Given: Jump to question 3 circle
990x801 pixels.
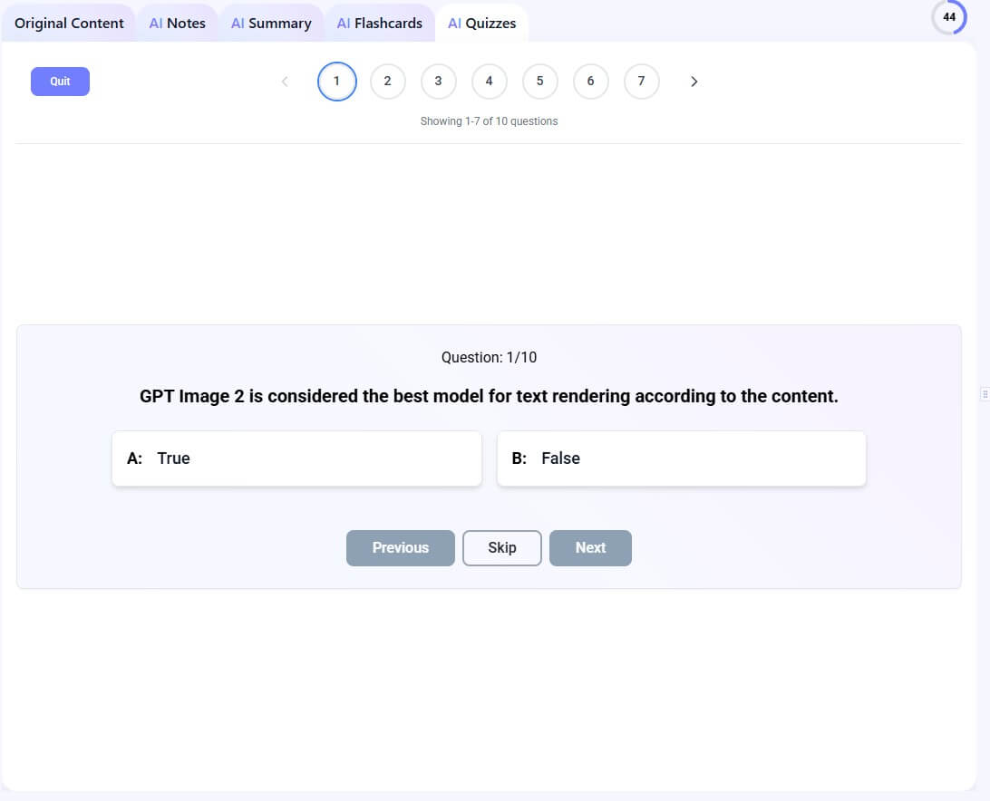Looking at the screenshot, I should [x=438, y=82].
